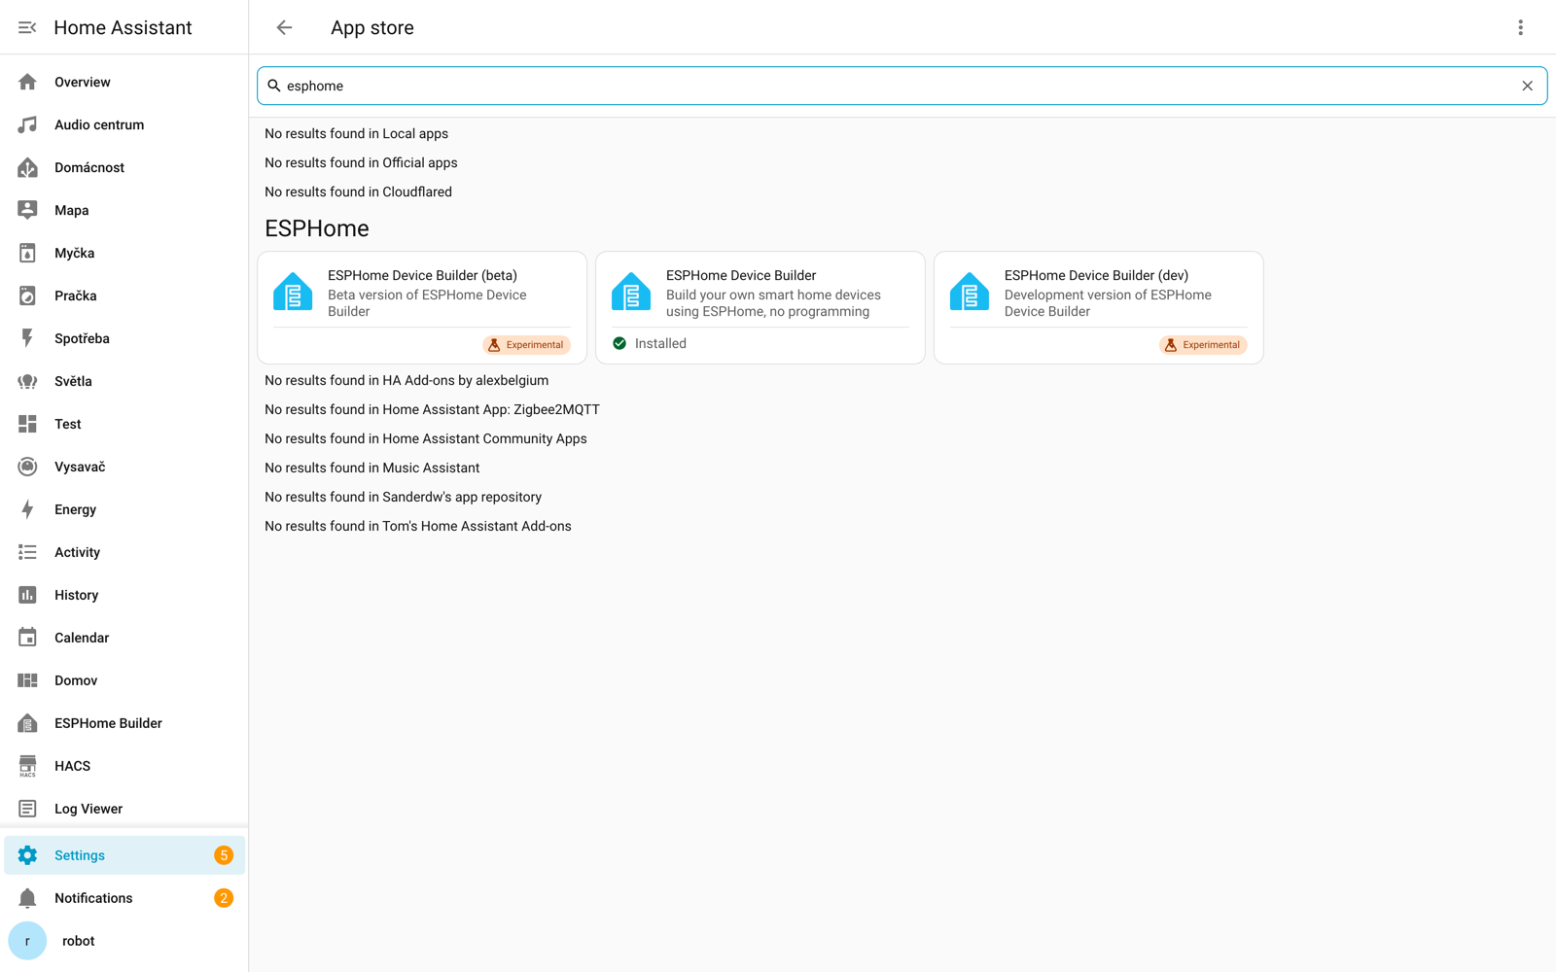Open the Světla lights icon
Viewport: 1556px width, 972px height.
point(27,381)
